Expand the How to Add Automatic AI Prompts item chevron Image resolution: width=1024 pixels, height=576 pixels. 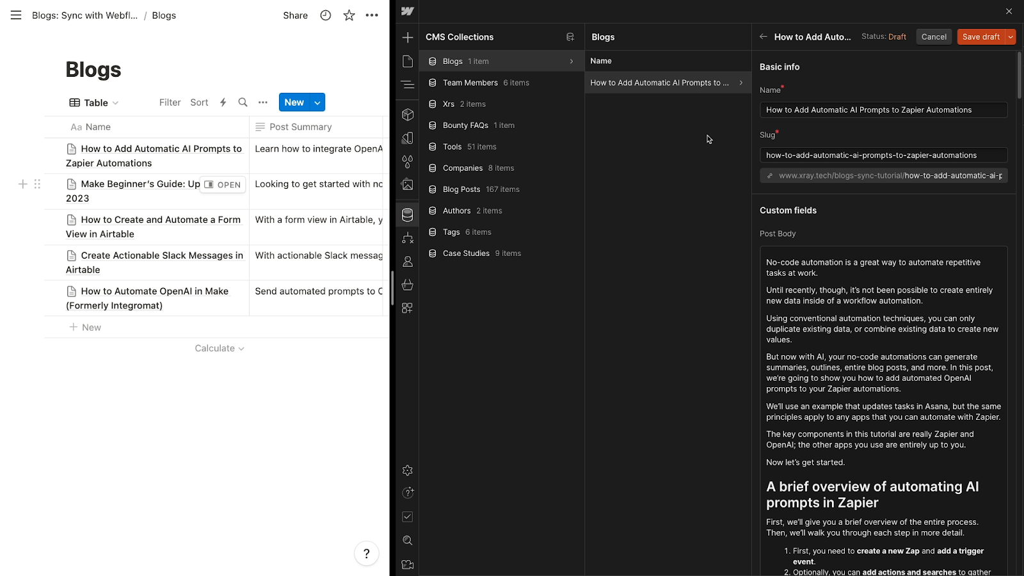741,83
